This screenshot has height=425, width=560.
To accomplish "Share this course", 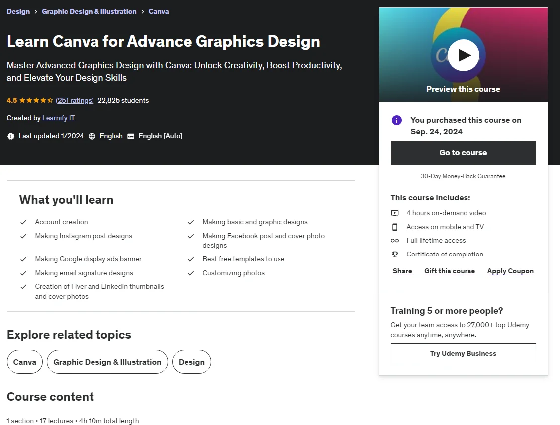I will point(402,271).
